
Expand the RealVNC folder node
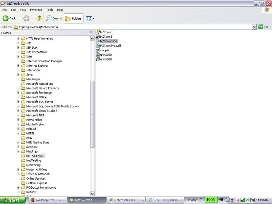click(18, 192)
